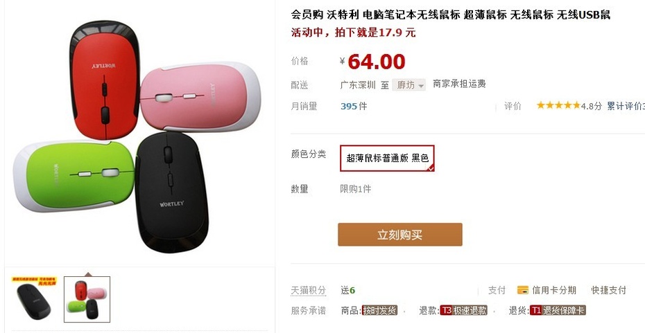Click the T1 退货保障卡 return badge
This screenshot has width=645, height=333.
(558, 310)
